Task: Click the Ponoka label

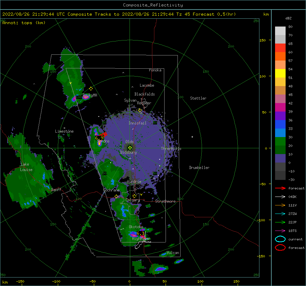Action: [155, 70]
